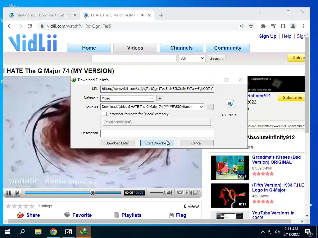Toggle HD quality in the video player

tap(188, 193)
